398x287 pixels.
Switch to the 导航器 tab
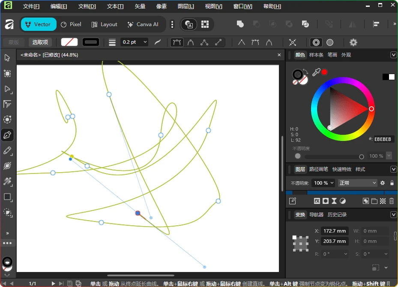coord(316,215)
